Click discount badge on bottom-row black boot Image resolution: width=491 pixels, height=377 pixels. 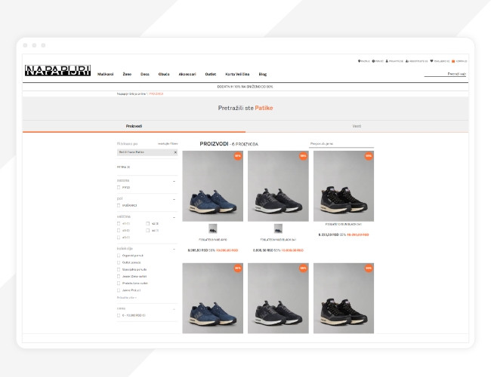point(369,268)
